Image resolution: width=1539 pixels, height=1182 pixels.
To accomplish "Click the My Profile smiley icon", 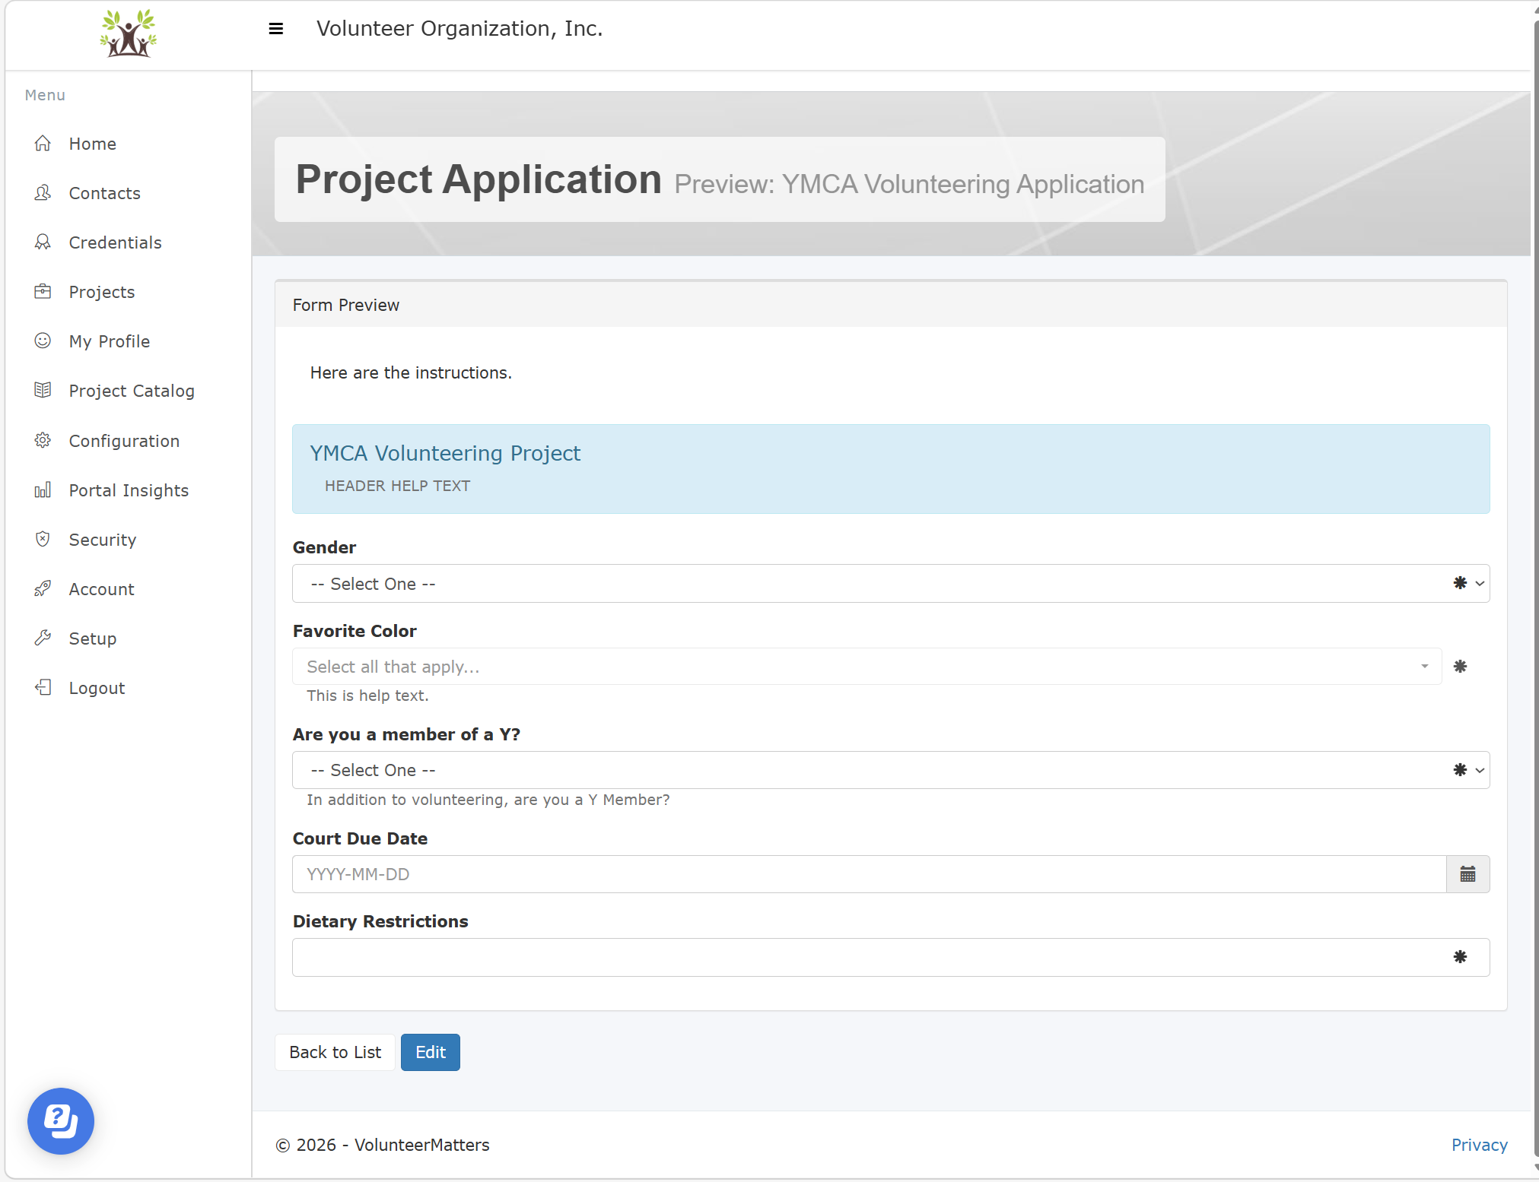I will click(x=43, y=341).
